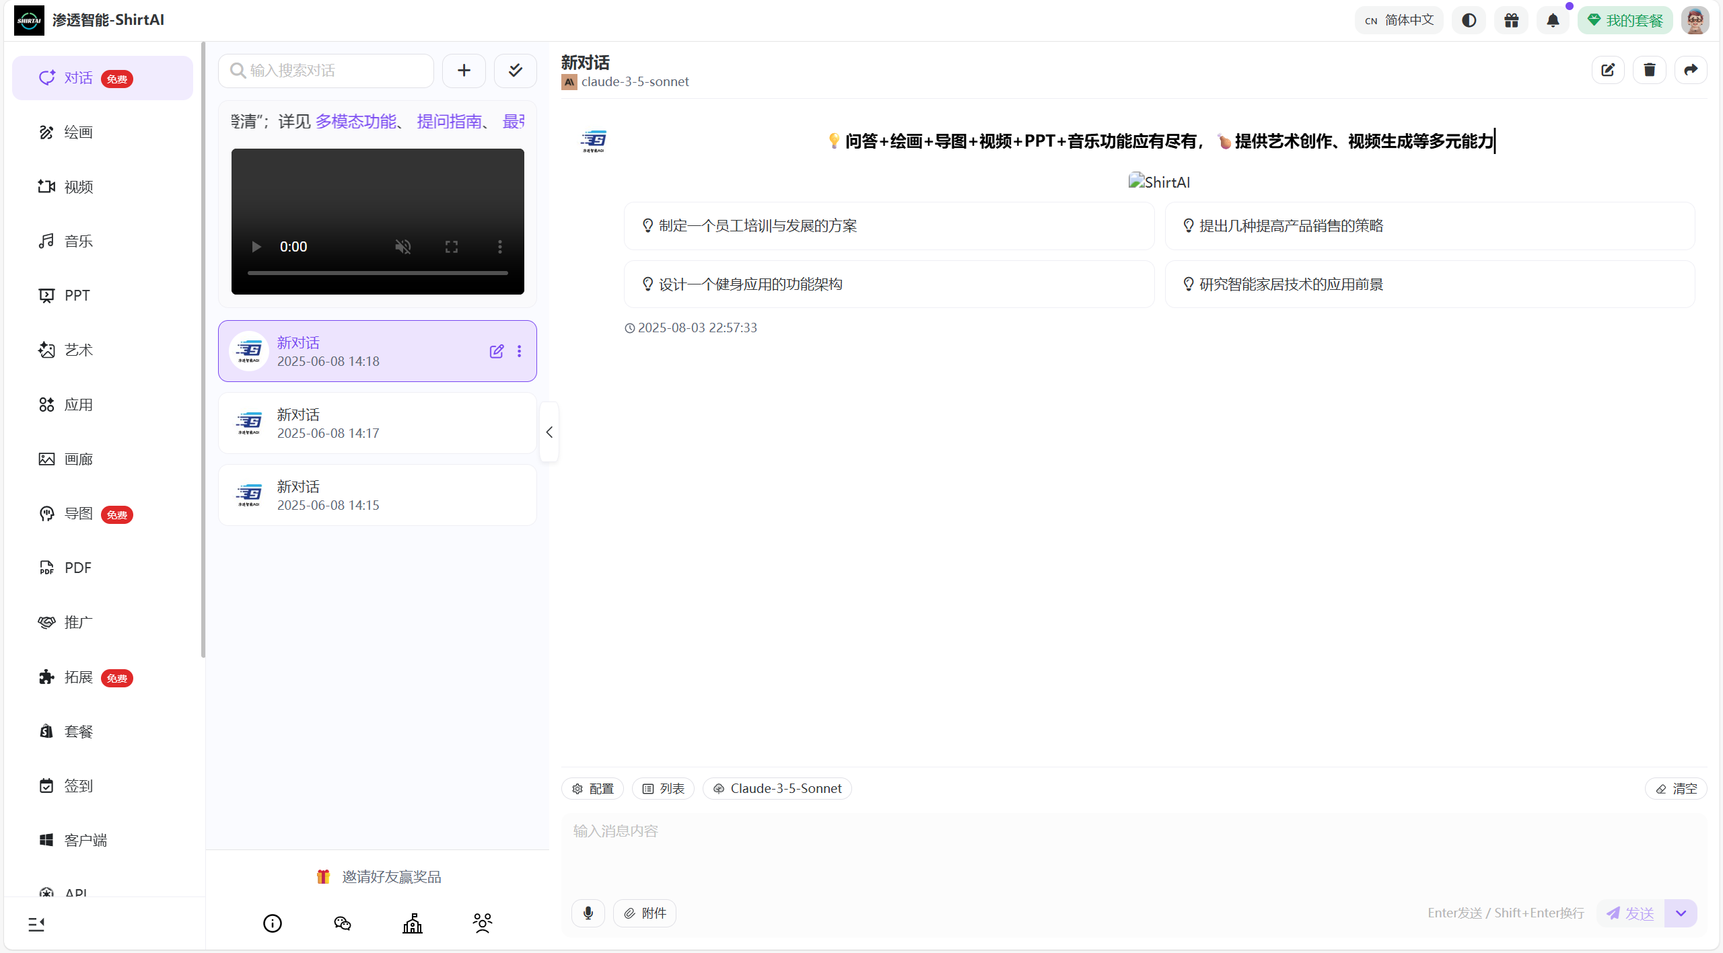
Task: Click the 我的套餐 button
Action: point(1625,20)
